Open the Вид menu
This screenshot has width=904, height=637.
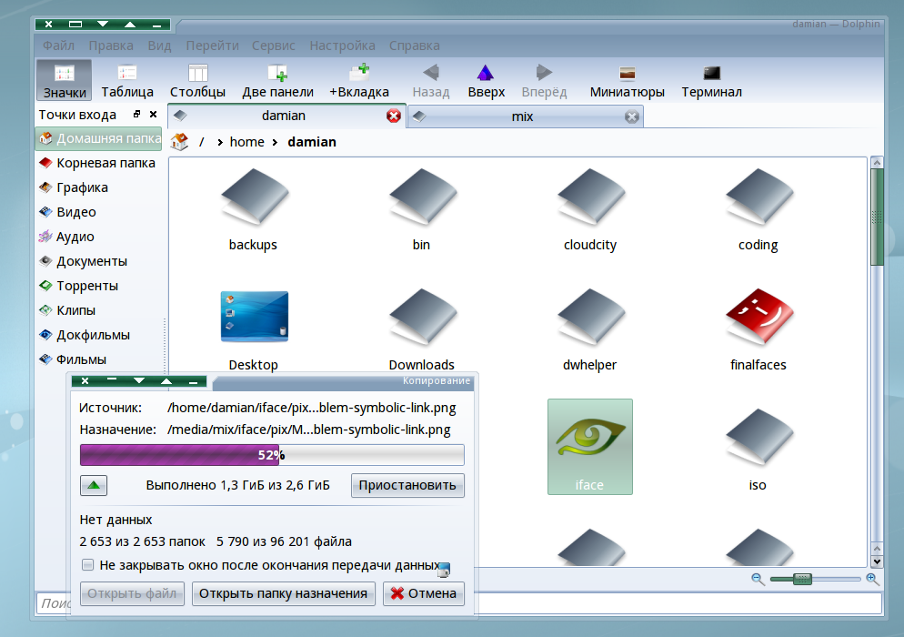pos(159,45)
